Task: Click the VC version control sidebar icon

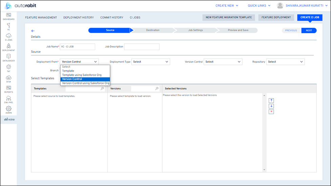Action: [8, 26]
